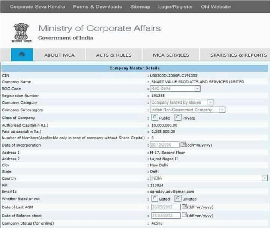This screenshot has height=228, width=270.
Task: Open the MCA SERVICES tab
Action: point(171,55)
